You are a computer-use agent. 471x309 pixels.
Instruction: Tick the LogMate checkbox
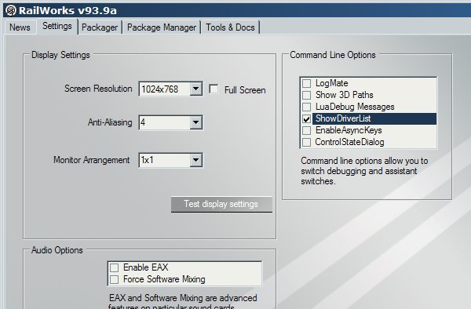[x=306, y=83]
